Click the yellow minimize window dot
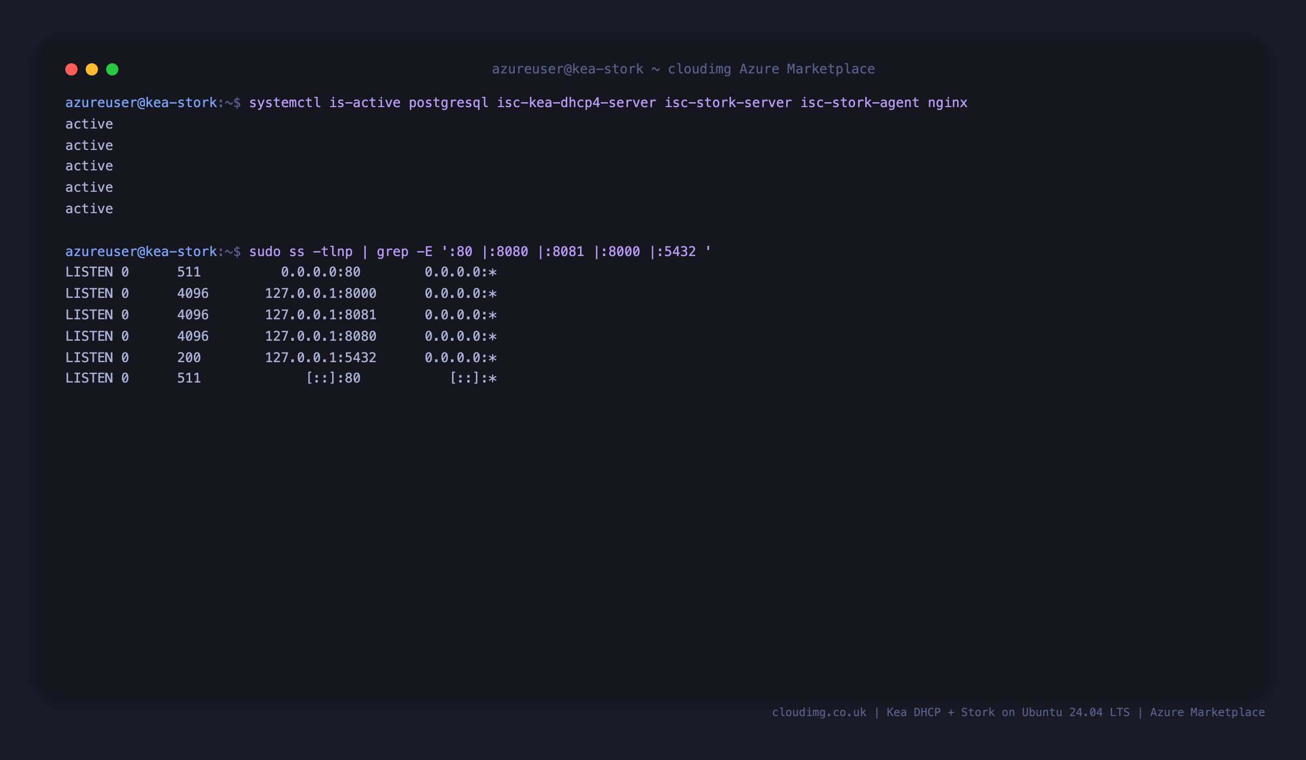Viewport: 1306px width, 760px height. [92, 69]
